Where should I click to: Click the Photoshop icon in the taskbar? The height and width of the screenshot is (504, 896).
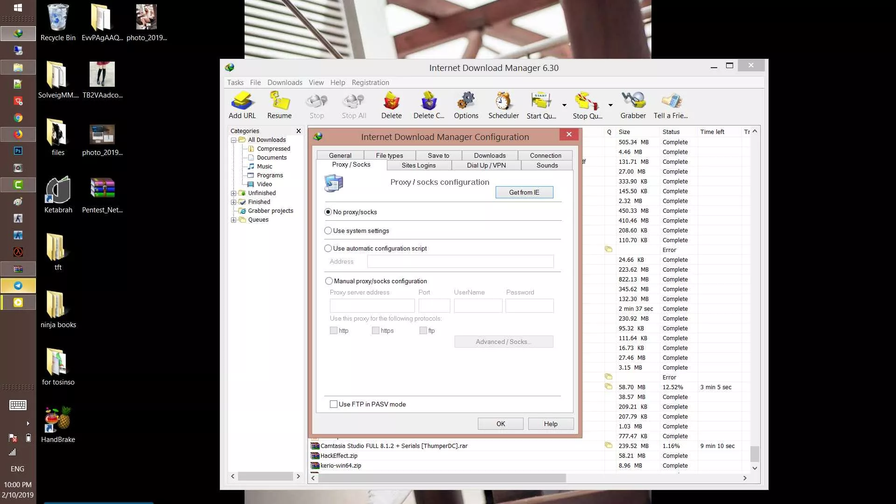point(18,151)
